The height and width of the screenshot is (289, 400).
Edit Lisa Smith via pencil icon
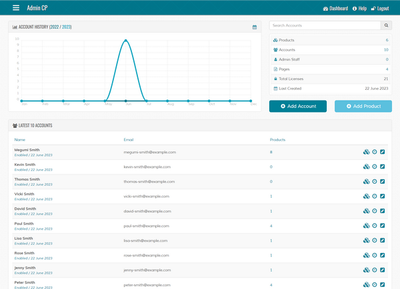click(382, 240)
